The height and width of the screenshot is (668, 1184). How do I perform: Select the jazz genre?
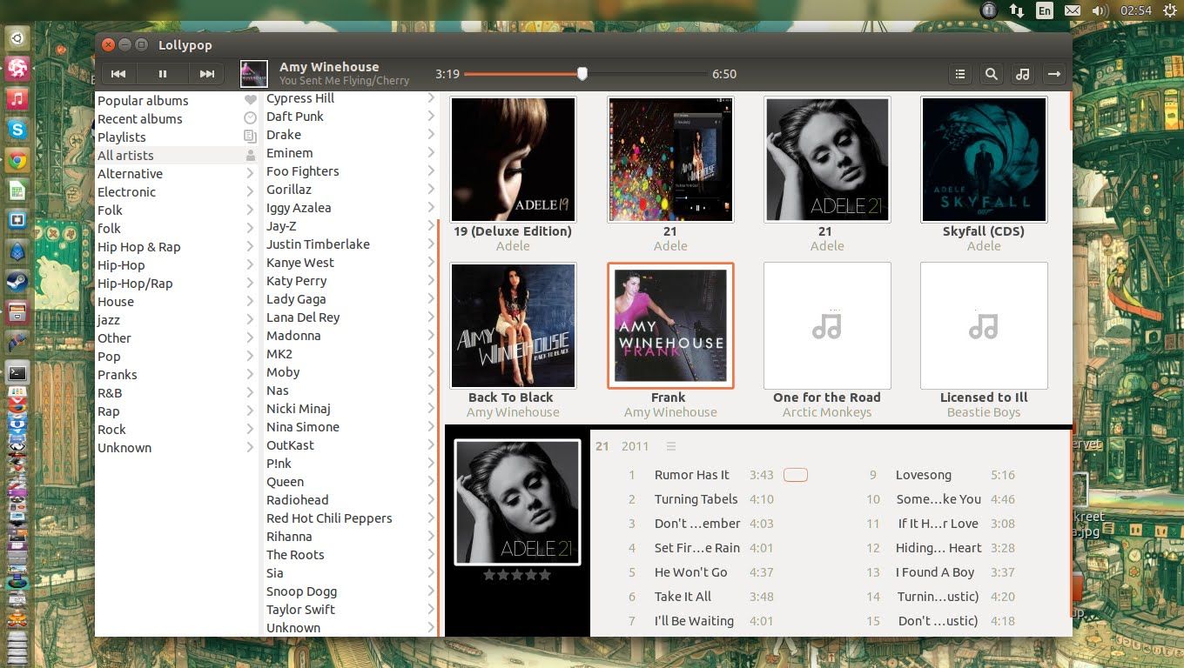coord(177,320)
